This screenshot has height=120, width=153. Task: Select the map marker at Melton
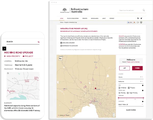point(64,89)
